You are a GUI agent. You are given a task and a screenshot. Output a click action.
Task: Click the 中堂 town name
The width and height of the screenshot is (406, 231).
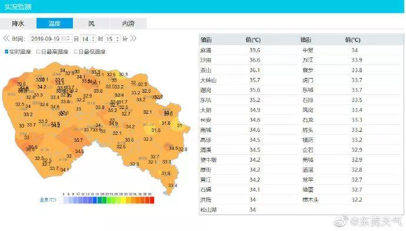(x=308, y=50)
